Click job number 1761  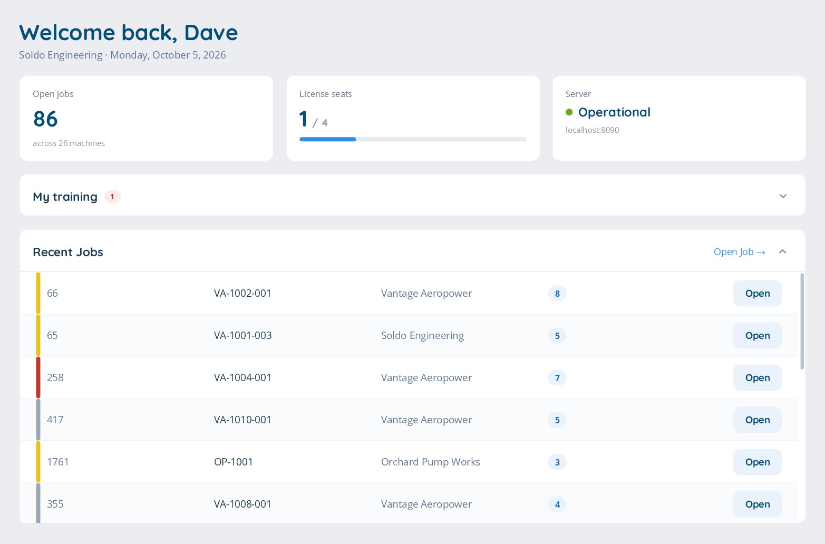click(58, 462)
